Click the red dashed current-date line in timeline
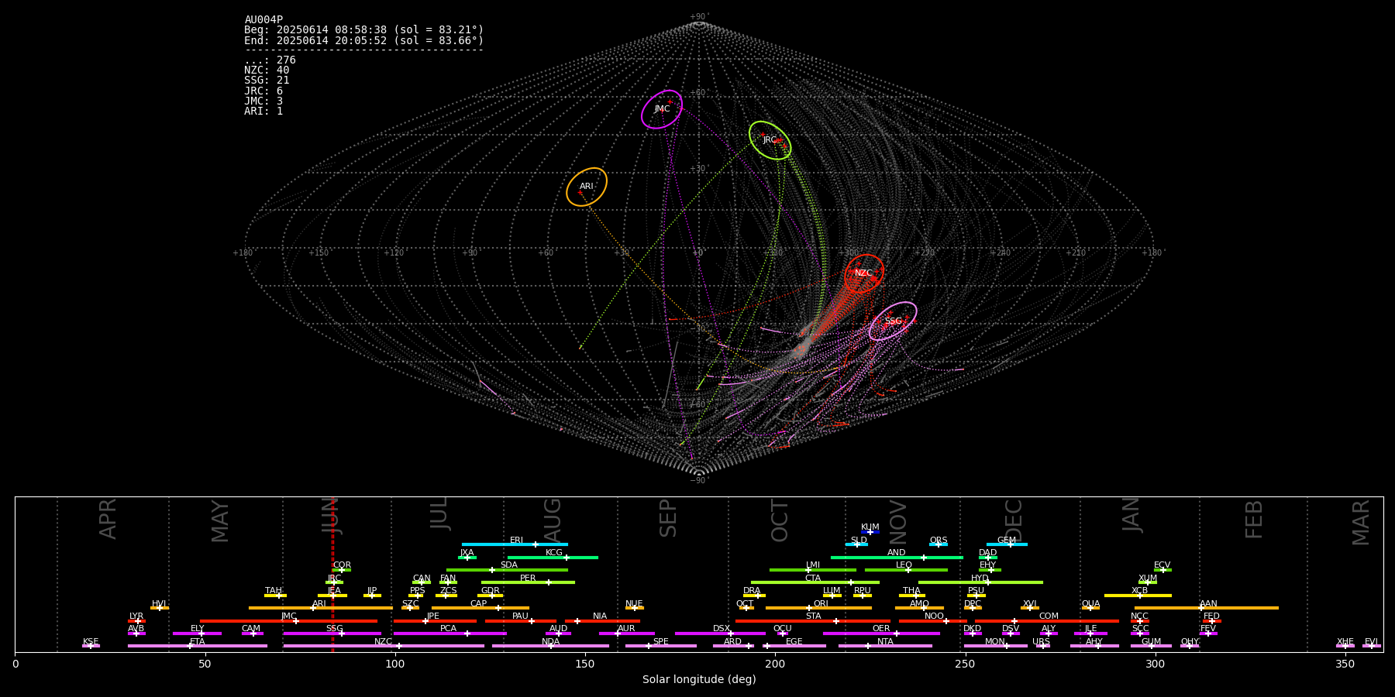Image resolution: width=1395 pixels, height=697 pixels. (332, 574)
